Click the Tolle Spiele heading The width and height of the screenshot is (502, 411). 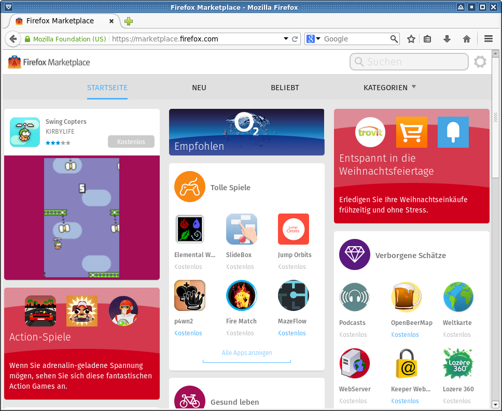point(230,188)
